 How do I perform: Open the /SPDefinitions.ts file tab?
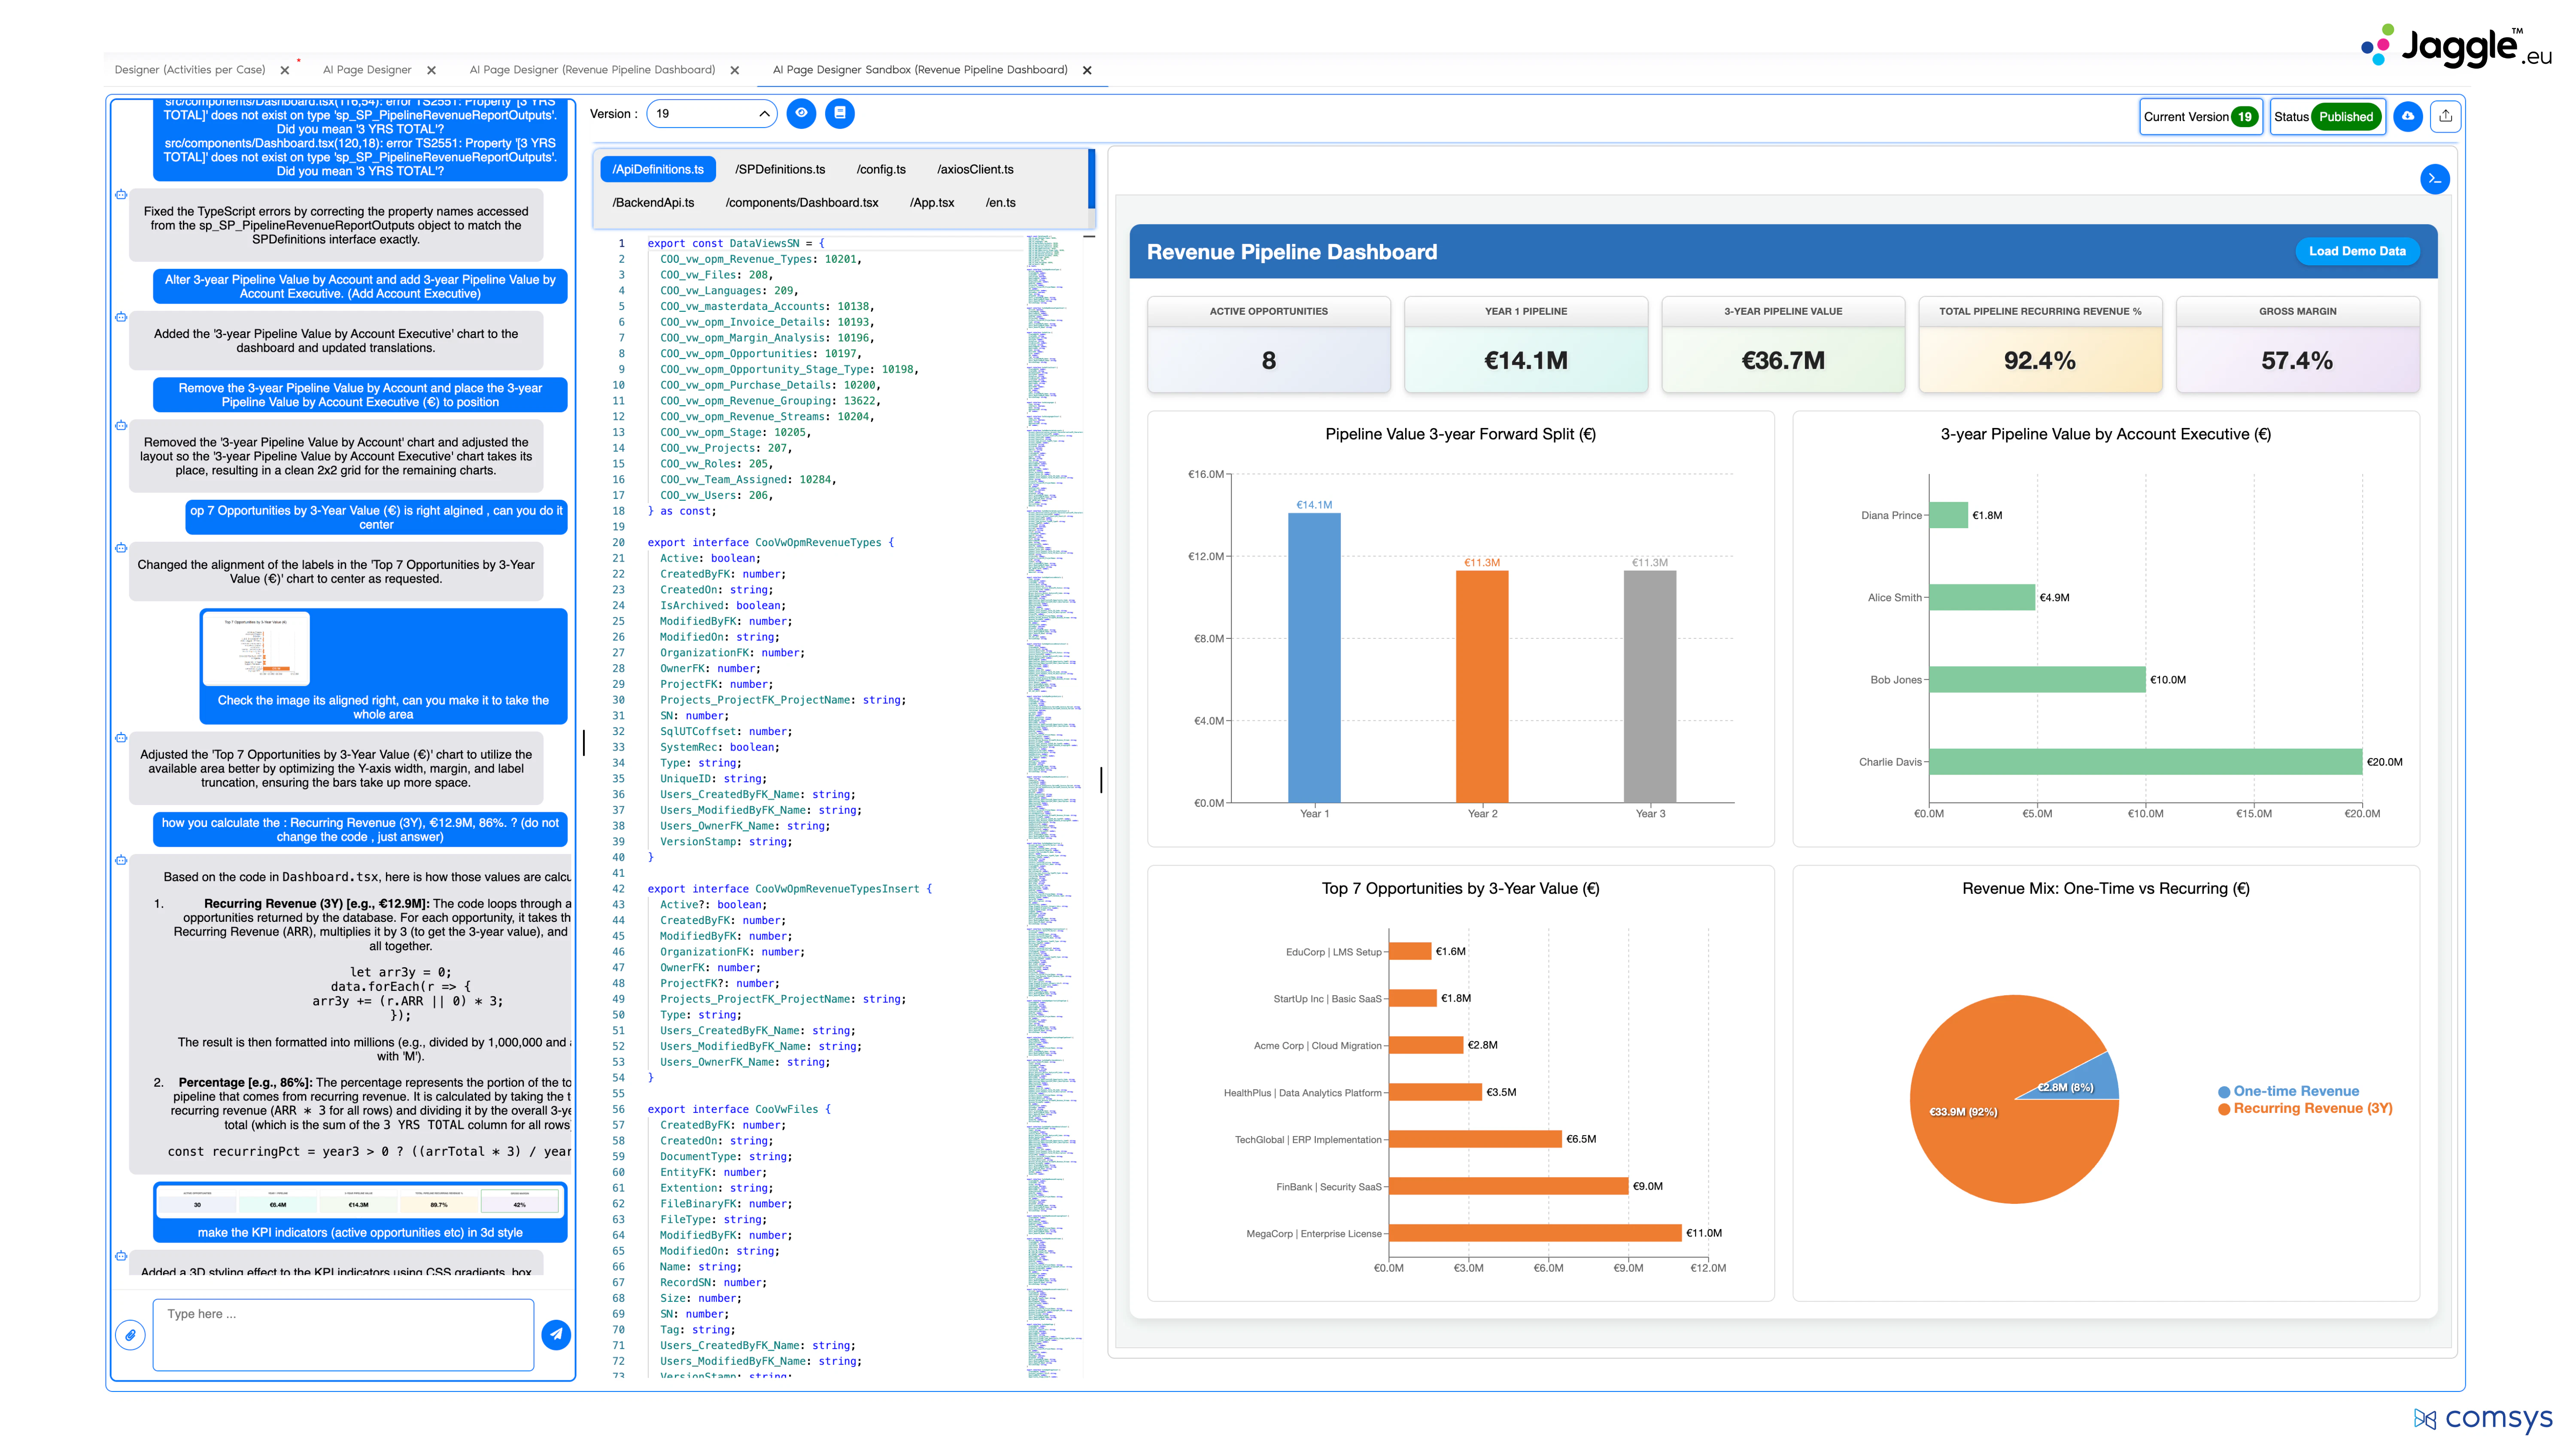click(x=780, y=169)
